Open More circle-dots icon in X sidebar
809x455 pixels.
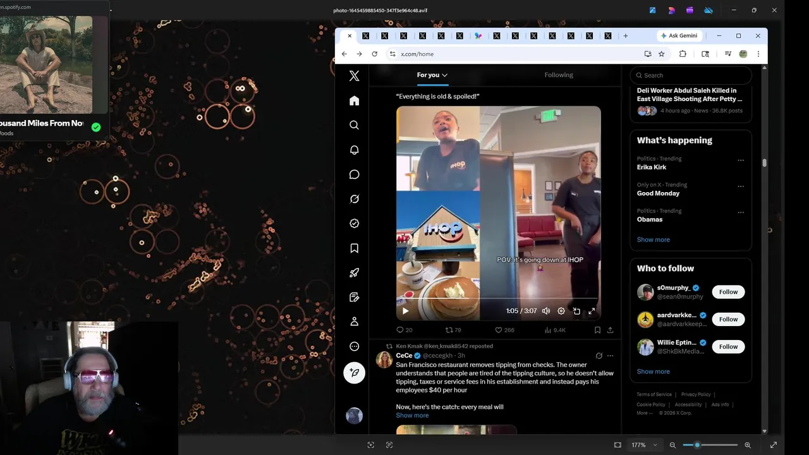tap(354, 346)
